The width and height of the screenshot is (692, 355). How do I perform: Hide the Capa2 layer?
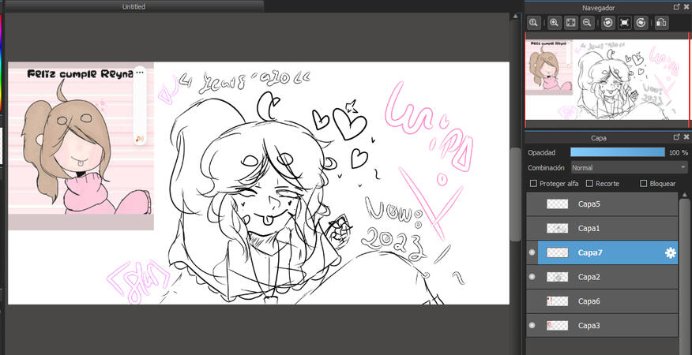tap(532, 277)
